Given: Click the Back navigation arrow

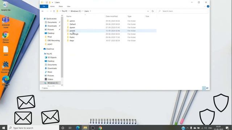Looking at the screenshot, I should [x=43, y=11].
